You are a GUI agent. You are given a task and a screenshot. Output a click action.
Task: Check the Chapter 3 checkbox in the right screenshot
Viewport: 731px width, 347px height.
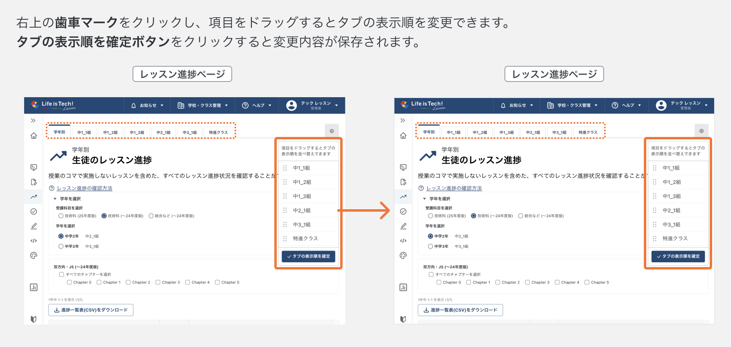click(x=528, y=282)
